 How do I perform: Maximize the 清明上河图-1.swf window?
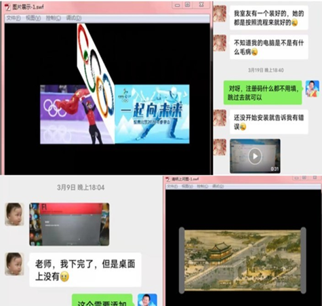304,178
